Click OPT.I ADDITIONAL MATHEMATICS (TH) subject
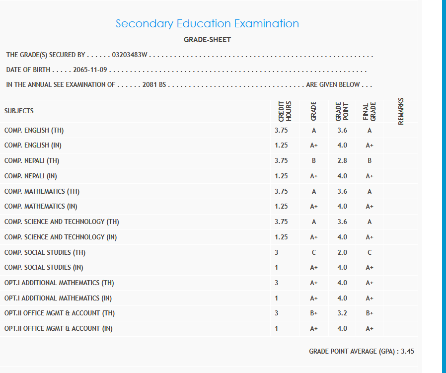Viewport: 446px width, 373px height. (59, 283)
